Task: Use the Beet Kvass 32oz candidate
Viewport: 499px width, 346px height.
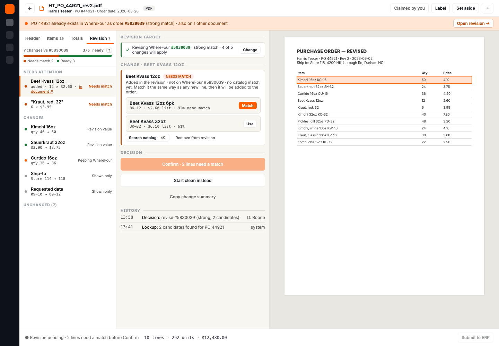Action: (250, 124)
